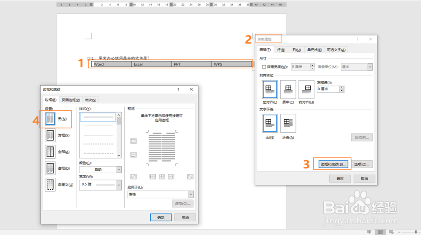This screenshot has height=235, width=421.
Task: Click the Excel table cell
Action: point(152,64)
